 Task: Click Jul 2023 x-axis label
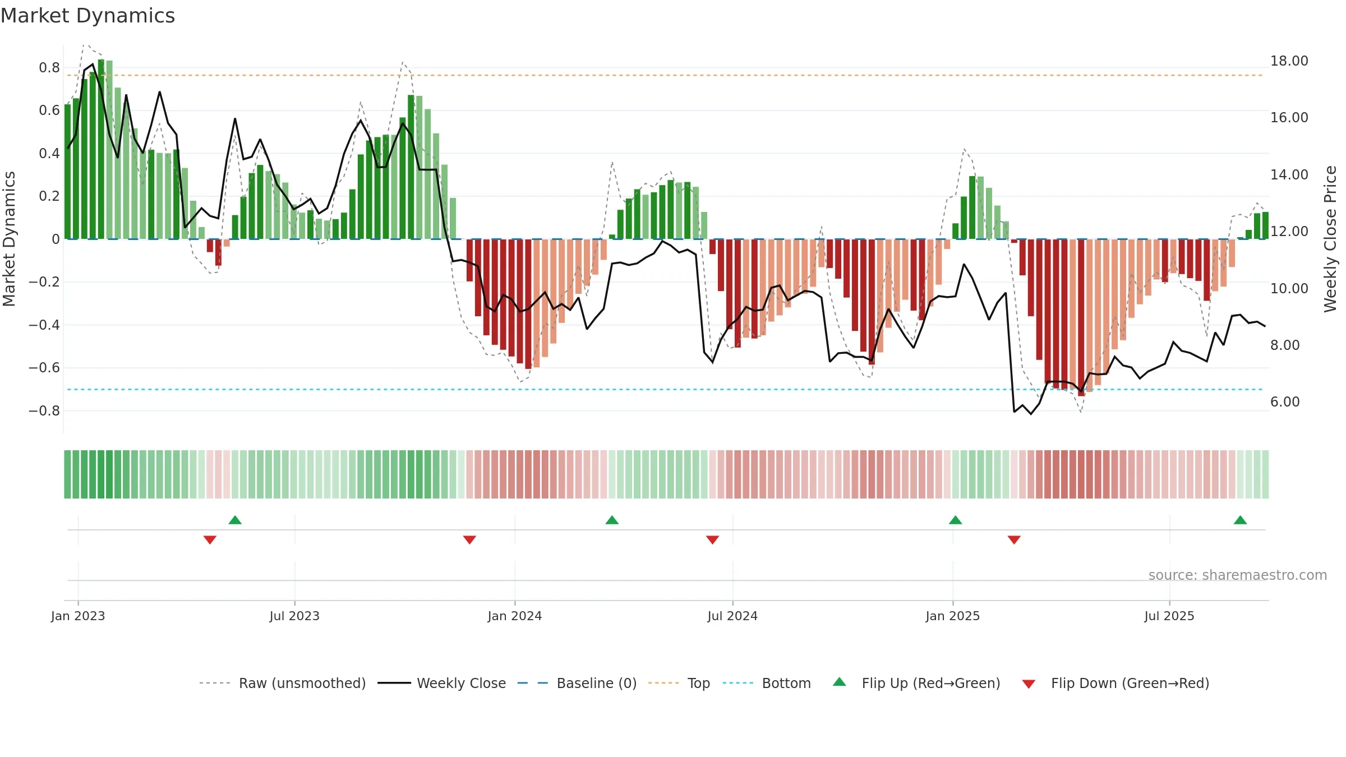(294, 616)
